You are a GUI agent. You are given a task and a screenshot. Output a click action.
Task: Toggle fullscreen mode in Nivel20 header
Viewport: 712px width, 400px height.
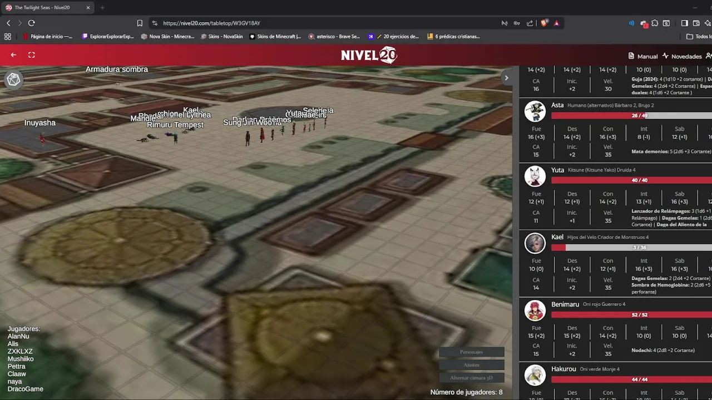pos(32,55)
